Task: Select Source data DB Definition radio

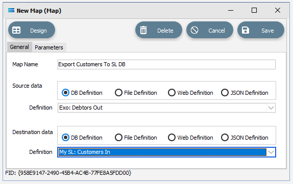Action: point(65,93)
